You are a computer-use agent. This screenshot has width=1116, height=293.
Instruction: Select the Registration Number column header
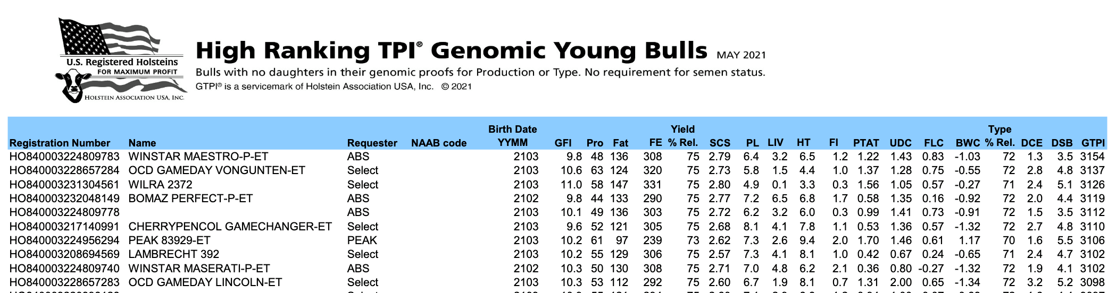click(60, 143)
